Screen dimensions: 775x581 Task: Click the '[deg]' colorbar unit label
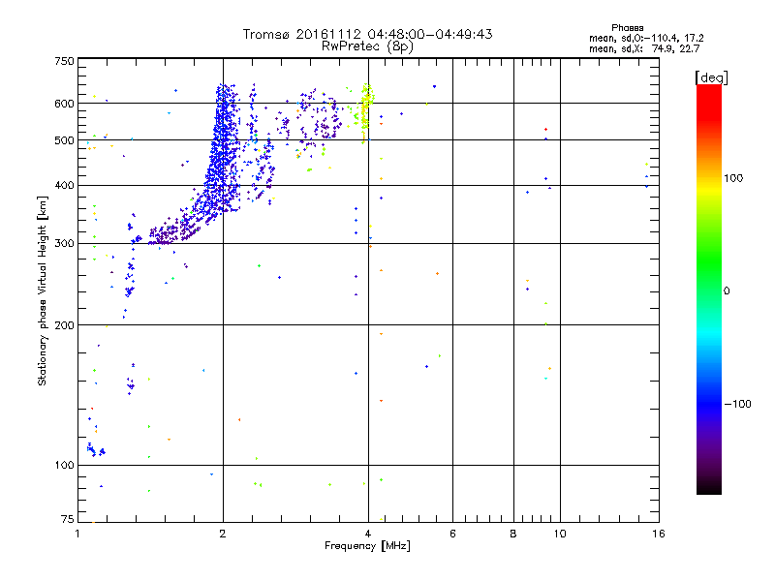coord(711,77)
